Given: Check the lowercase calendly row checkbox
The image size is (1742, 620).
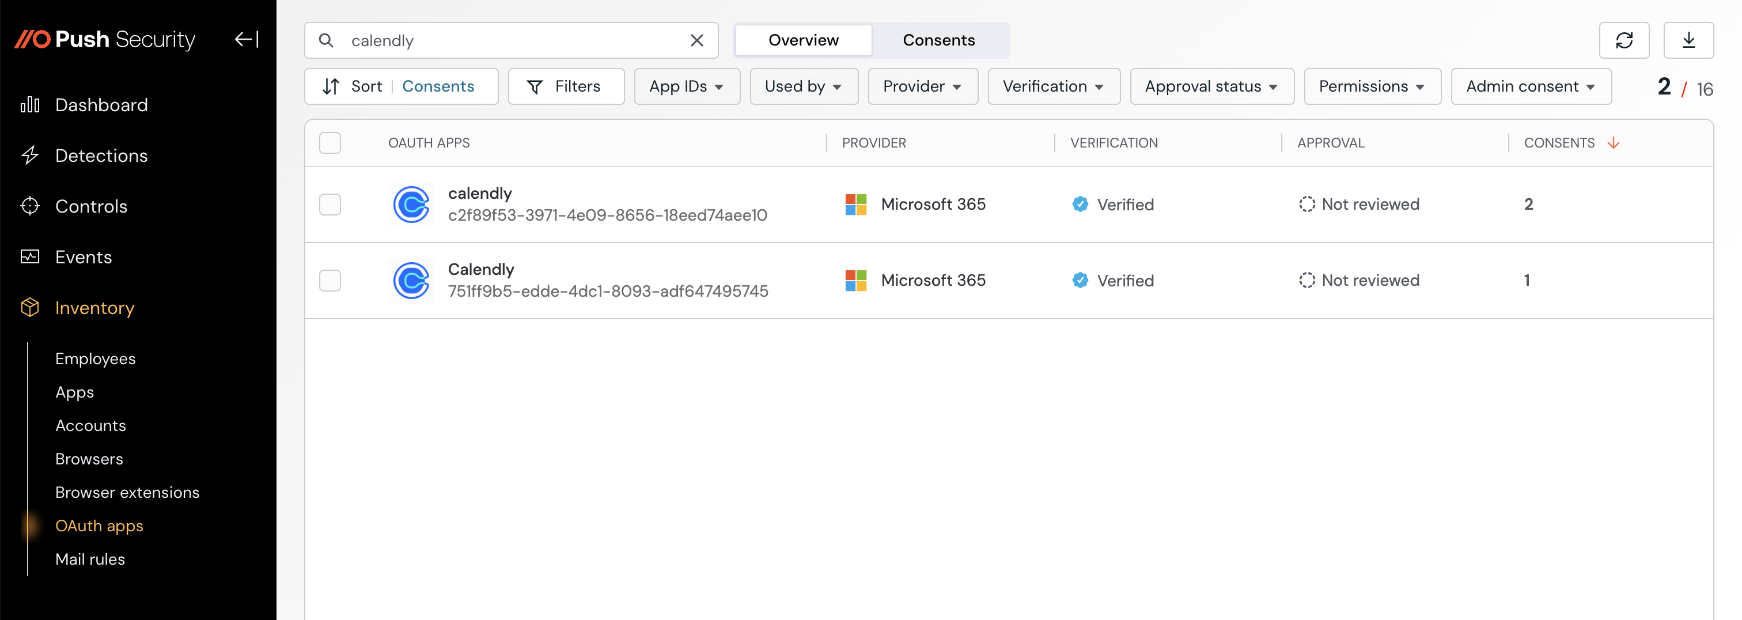Looking at the screenshot, I should (x=330, y=204).
